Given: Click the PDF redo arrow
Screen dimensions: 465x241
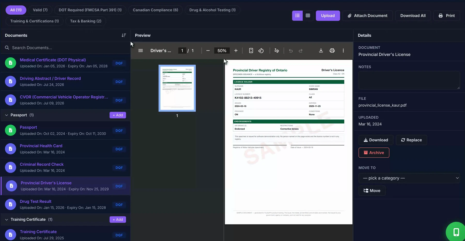Looking at the screenshot, I should click(x=301, y=51).
